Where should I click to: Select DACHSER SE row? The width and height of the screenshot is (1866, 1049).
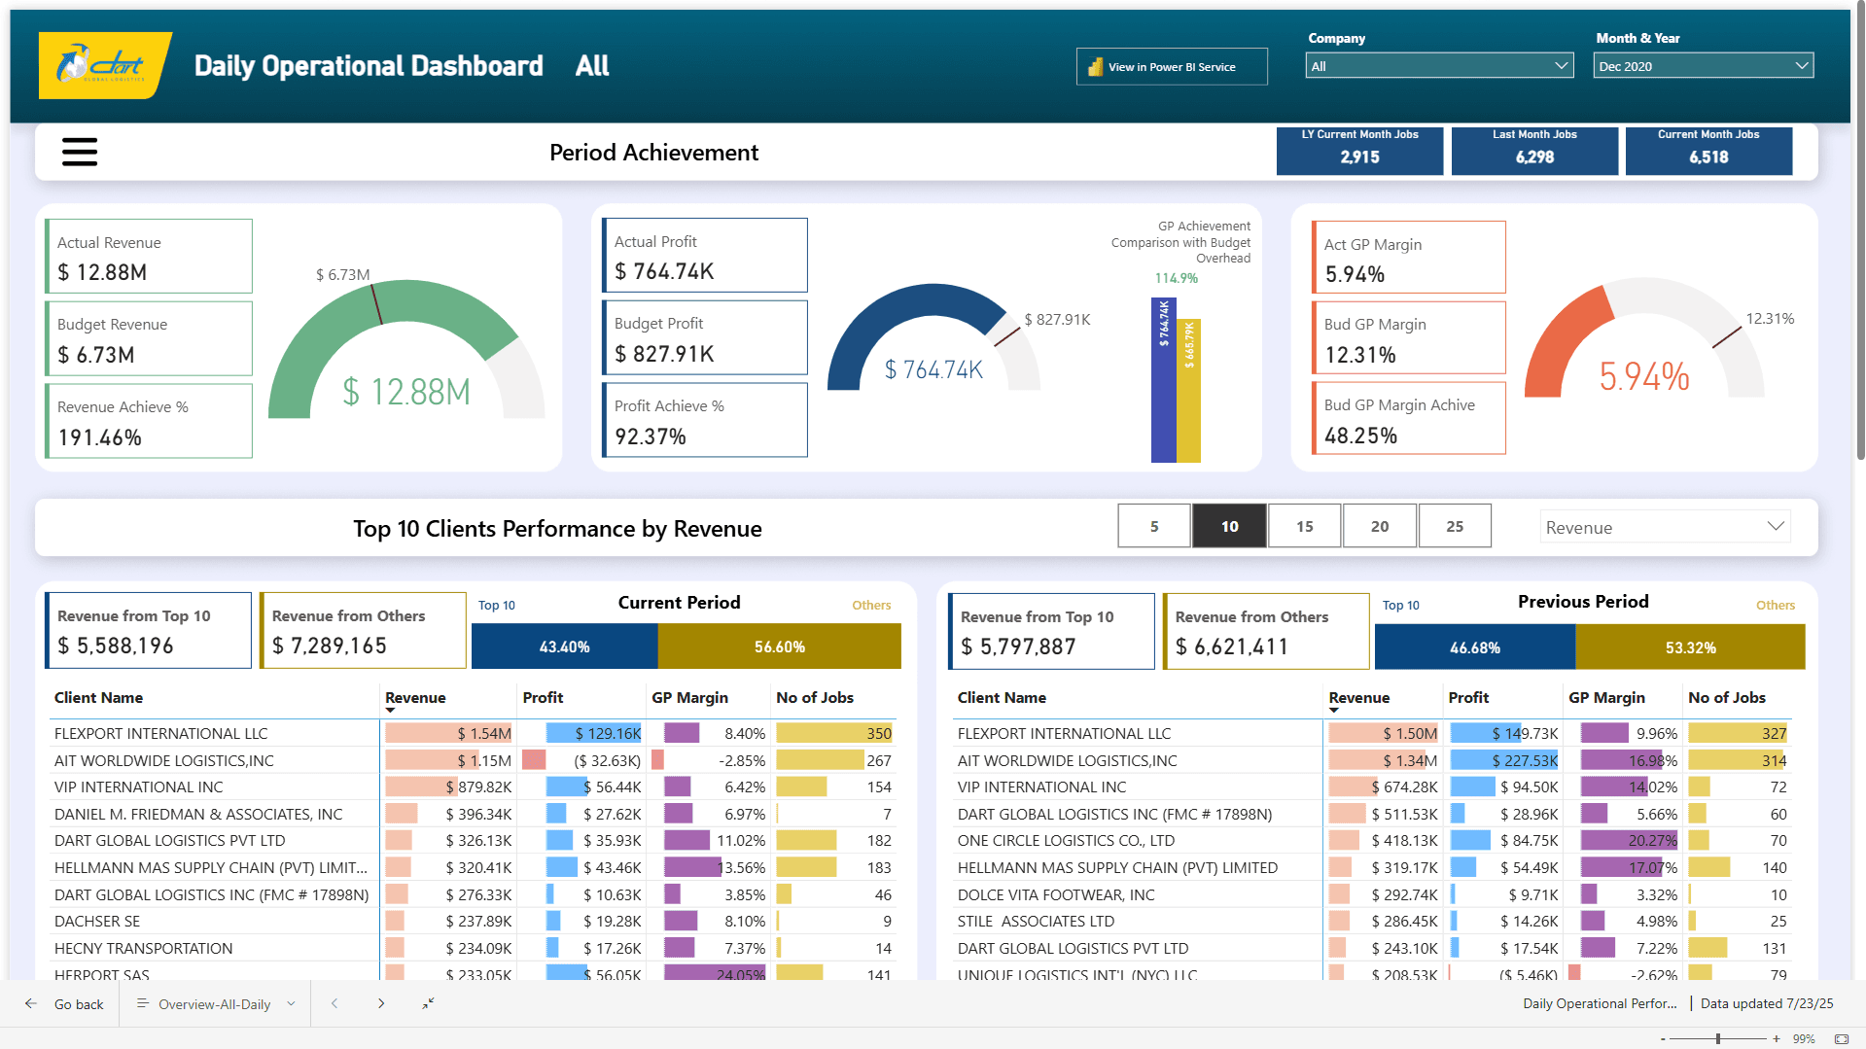97,921
